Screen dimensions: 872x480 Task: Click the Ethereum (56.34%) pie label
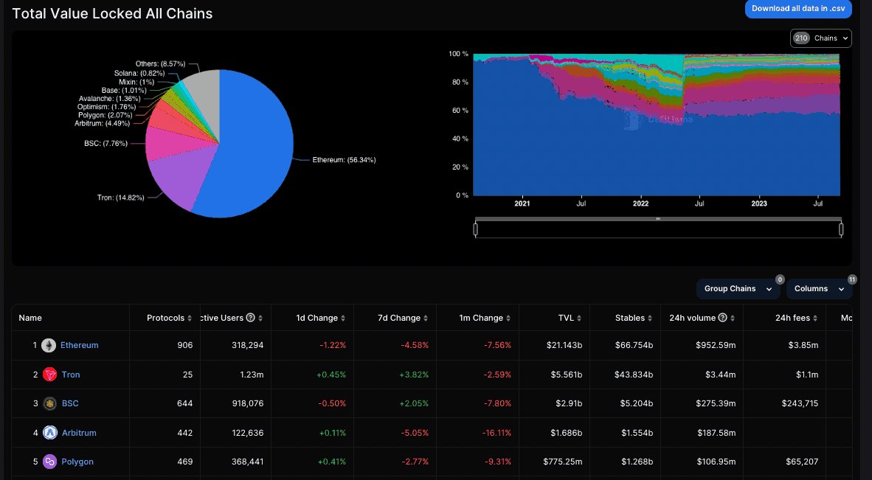click(345, 160)
